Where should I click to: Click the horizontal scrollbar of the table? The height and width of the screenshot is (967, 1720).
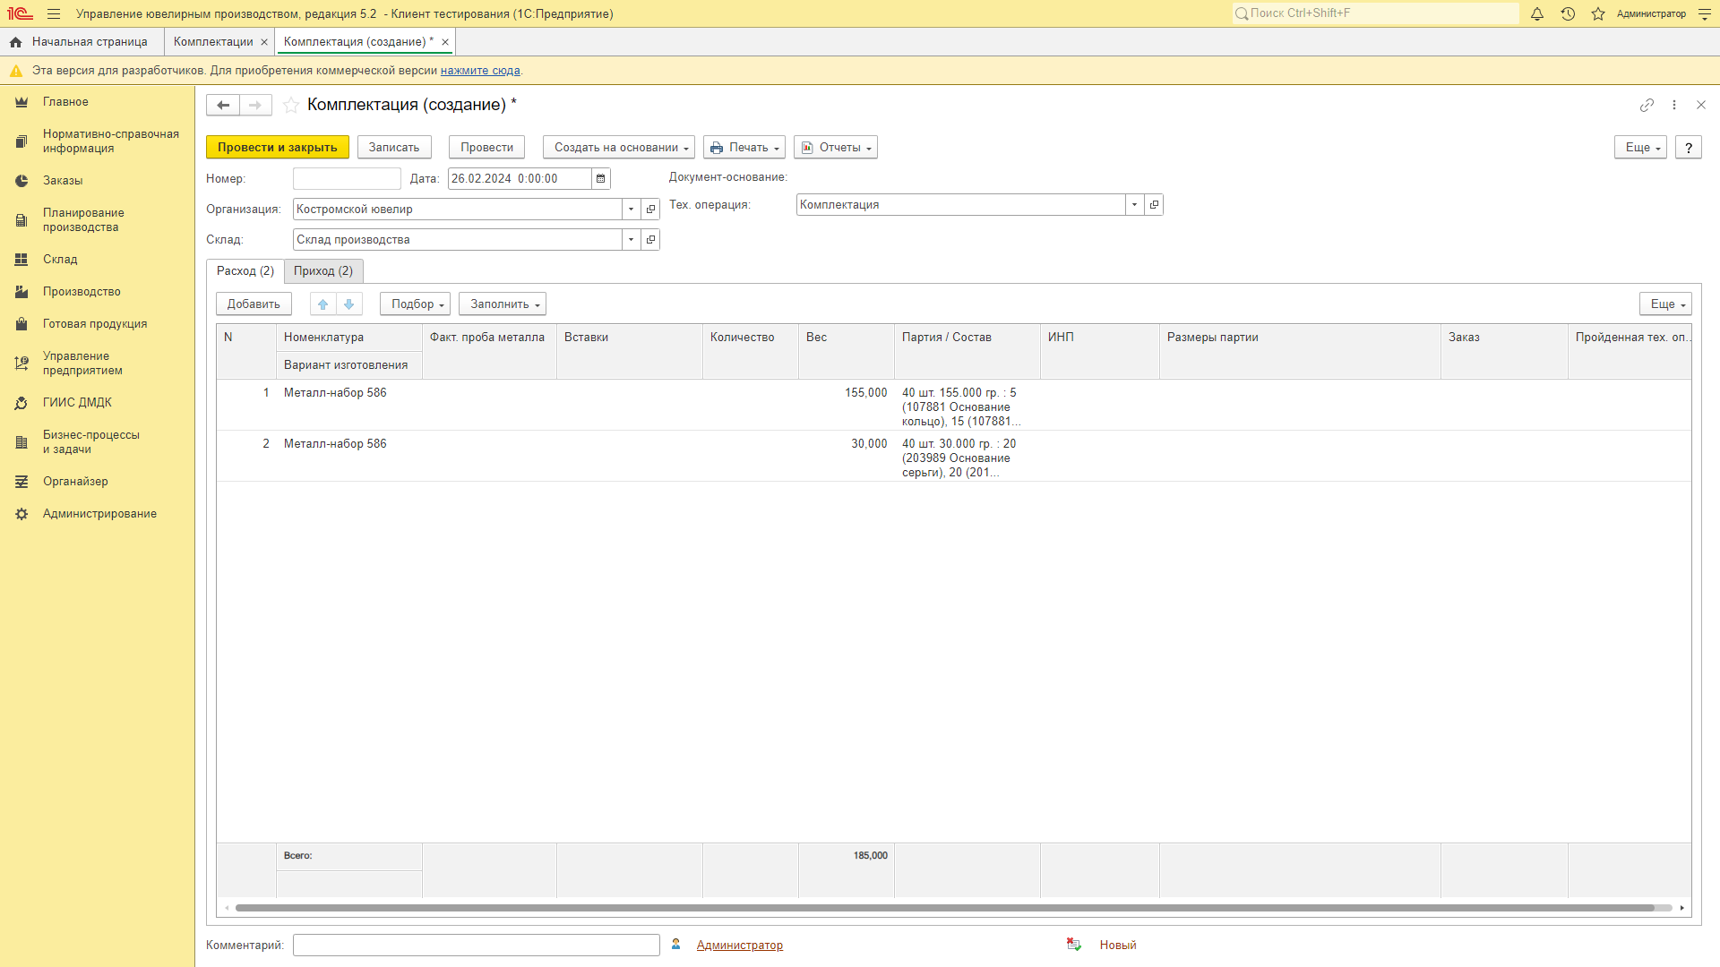[945, 908]
